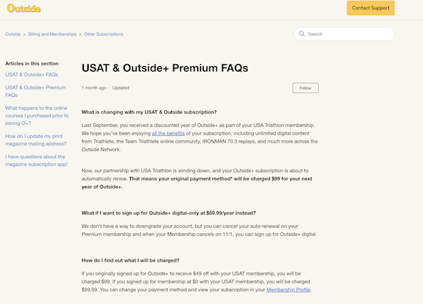
Task: Click the search magnifier icon
Action: (302, 33)
